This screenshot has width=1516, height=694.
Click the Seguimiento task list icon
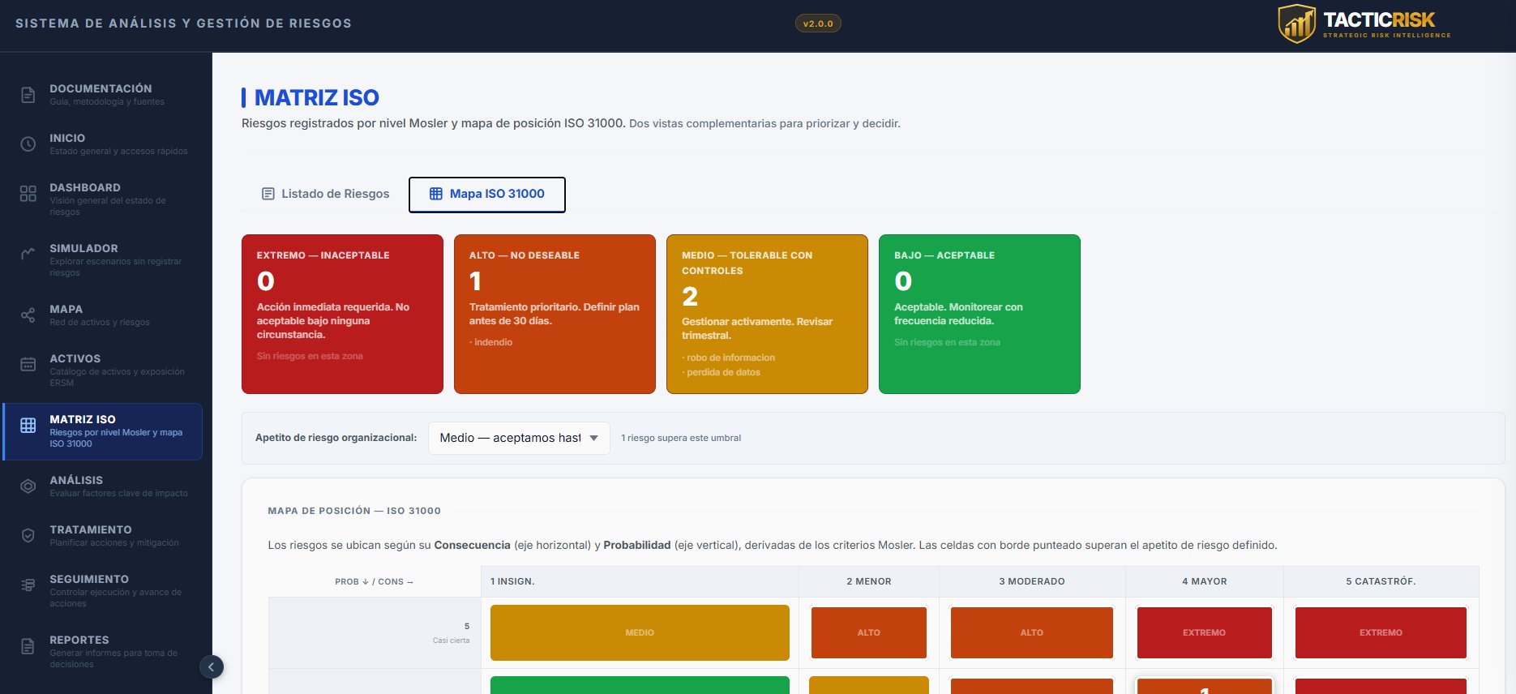click(28, 585)
